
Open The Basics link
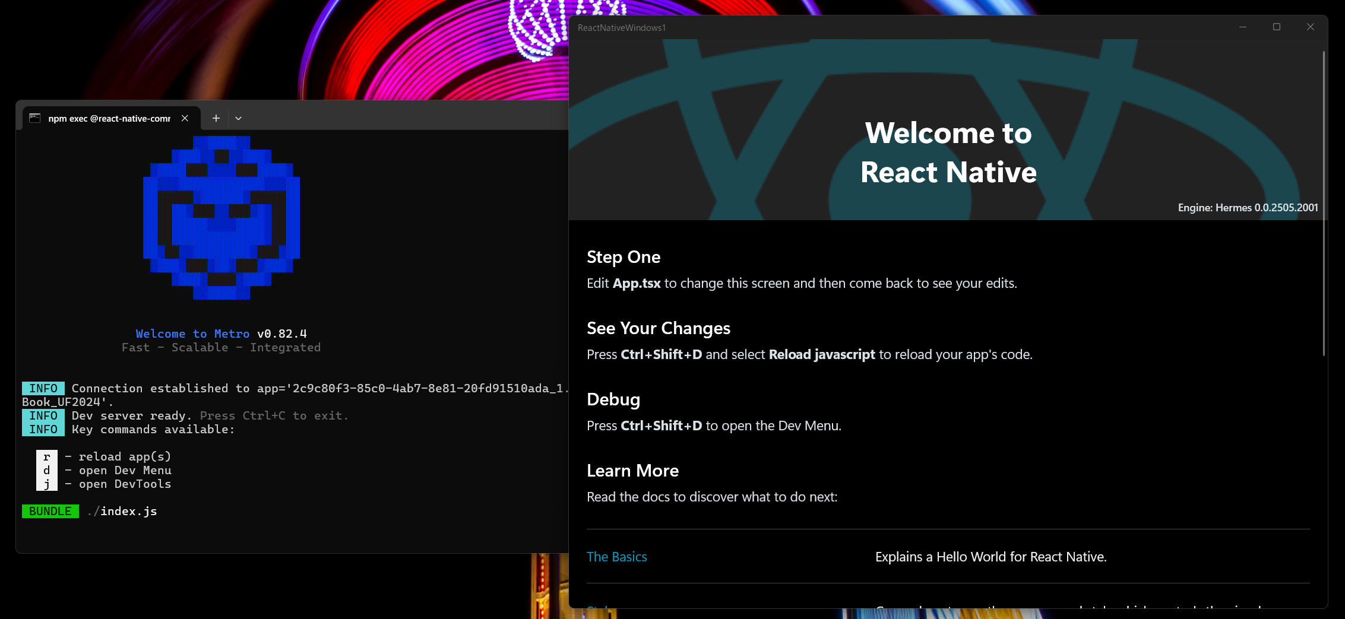coord(616,557)
